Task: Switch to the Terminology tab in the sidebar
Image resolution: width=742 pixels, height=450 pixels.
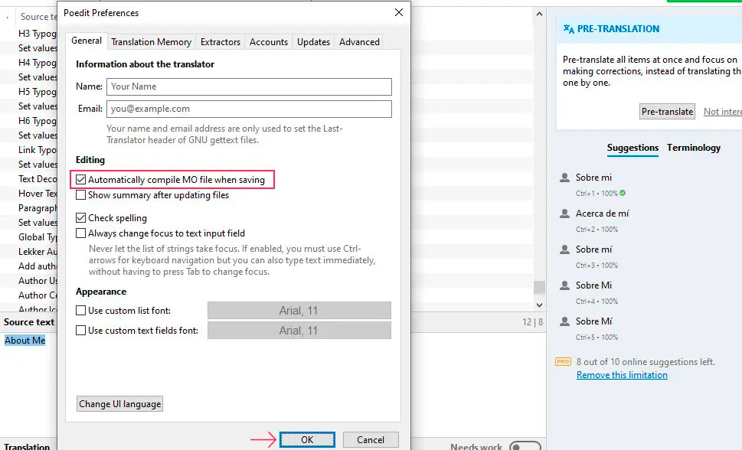Action: [x=693, y=148]
